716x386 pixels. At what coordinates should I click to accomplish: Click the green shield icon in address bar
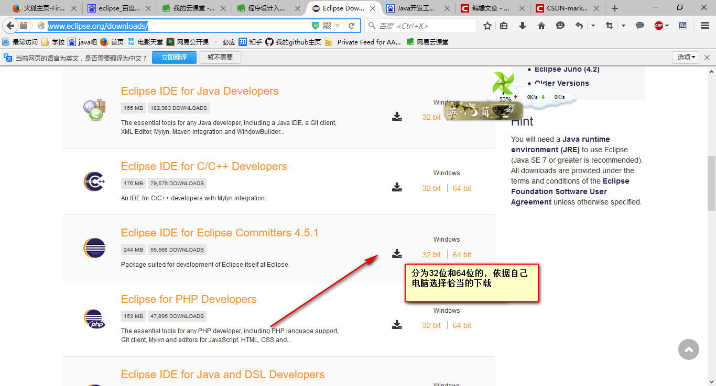[x=316, y=26]
